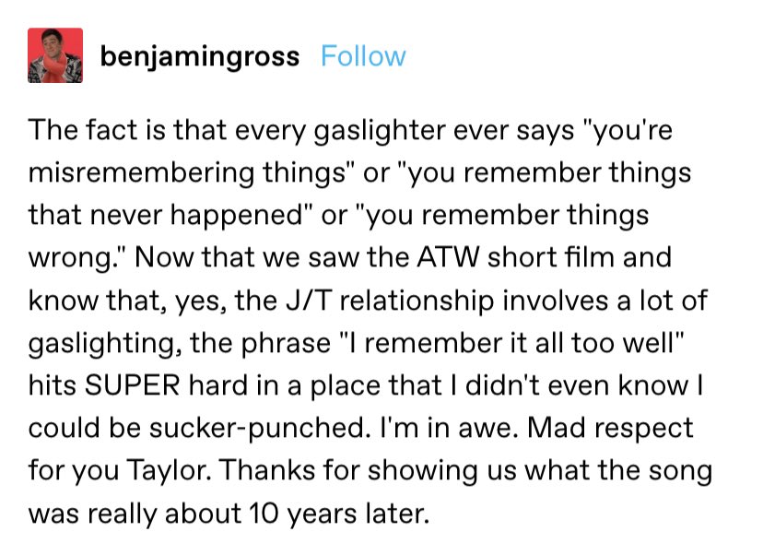Click the word "gaslighter" in the post
The image size is (763, 555).
coord(380,131)
